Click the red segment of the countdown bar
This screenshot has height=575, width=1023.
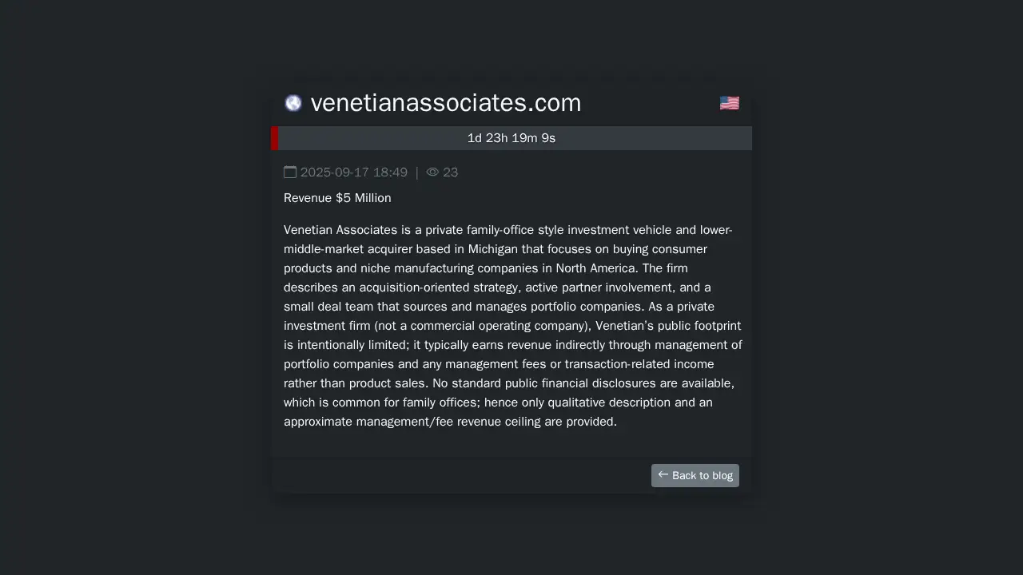[x=275, y=138]
